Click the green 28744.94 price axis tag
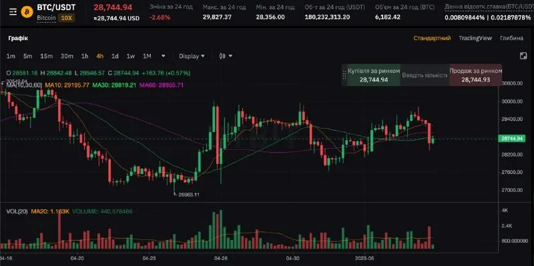 click(512, 139)
